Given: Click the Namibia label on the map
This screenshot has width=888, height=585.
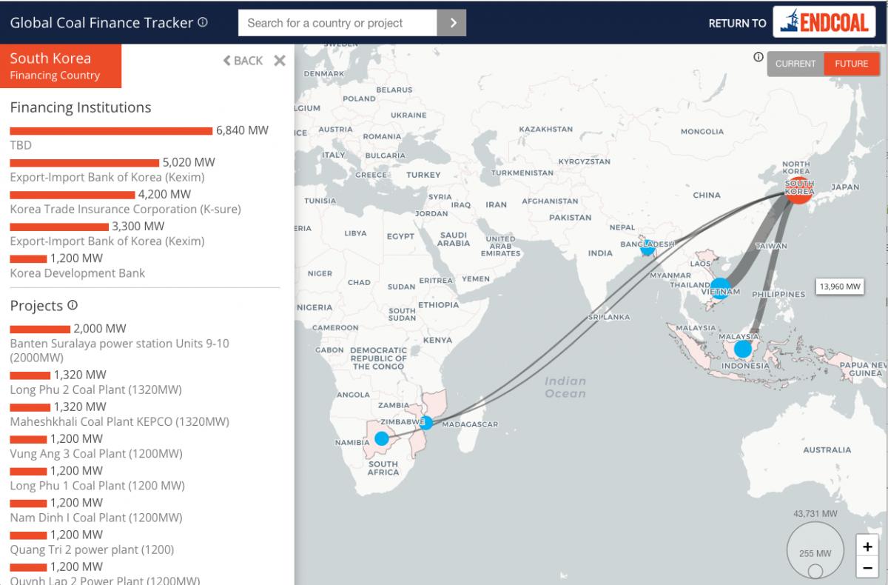Looking at the screenshot, I should (x=351, y=442).
